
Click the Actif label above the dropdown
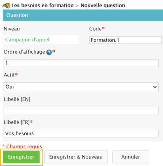pos(9,75)
